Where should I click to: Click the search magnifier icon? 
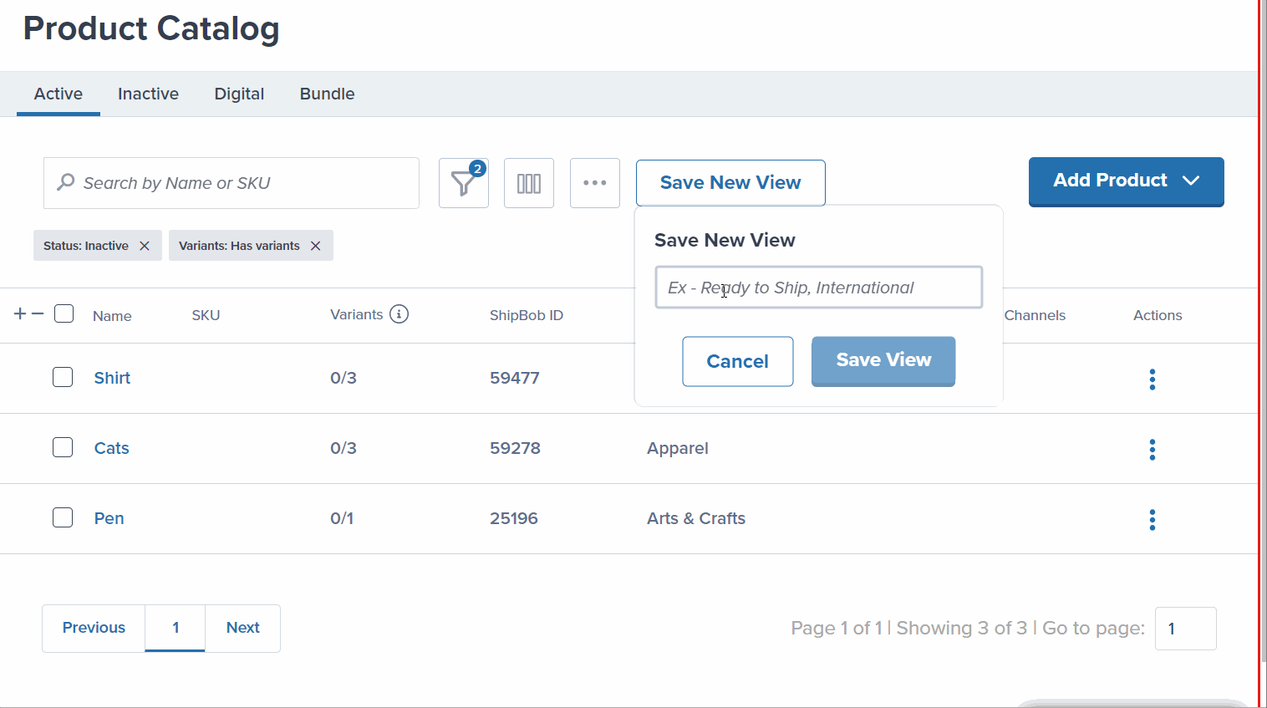[x=65, y=182]
